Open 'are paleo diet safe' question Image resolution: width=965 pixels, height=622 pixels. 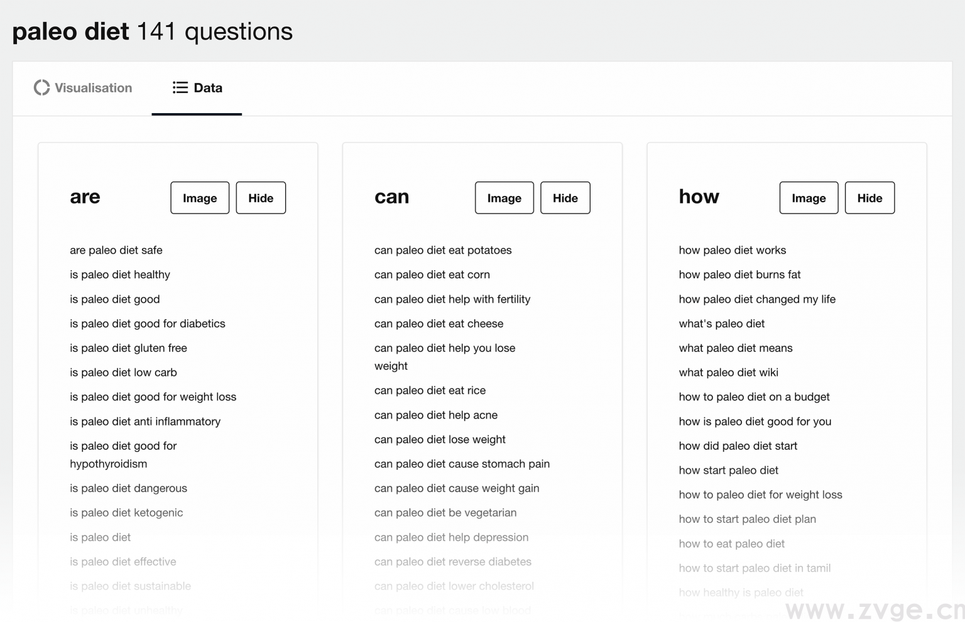point(116,250)
